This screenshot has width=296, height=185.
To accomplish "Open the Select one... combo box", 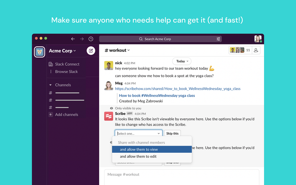I will pyautogui.click(x=139, y=133).
